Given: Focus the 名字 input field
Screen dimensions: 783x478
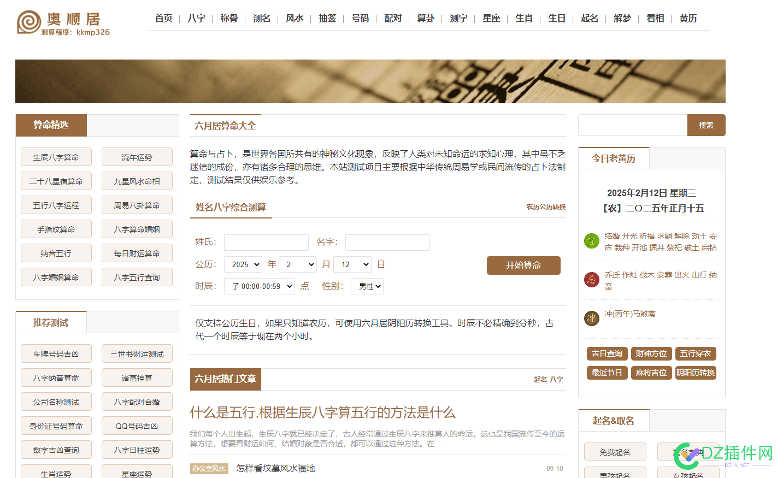Looking at the screenshot, I should [x=387, y=243].
